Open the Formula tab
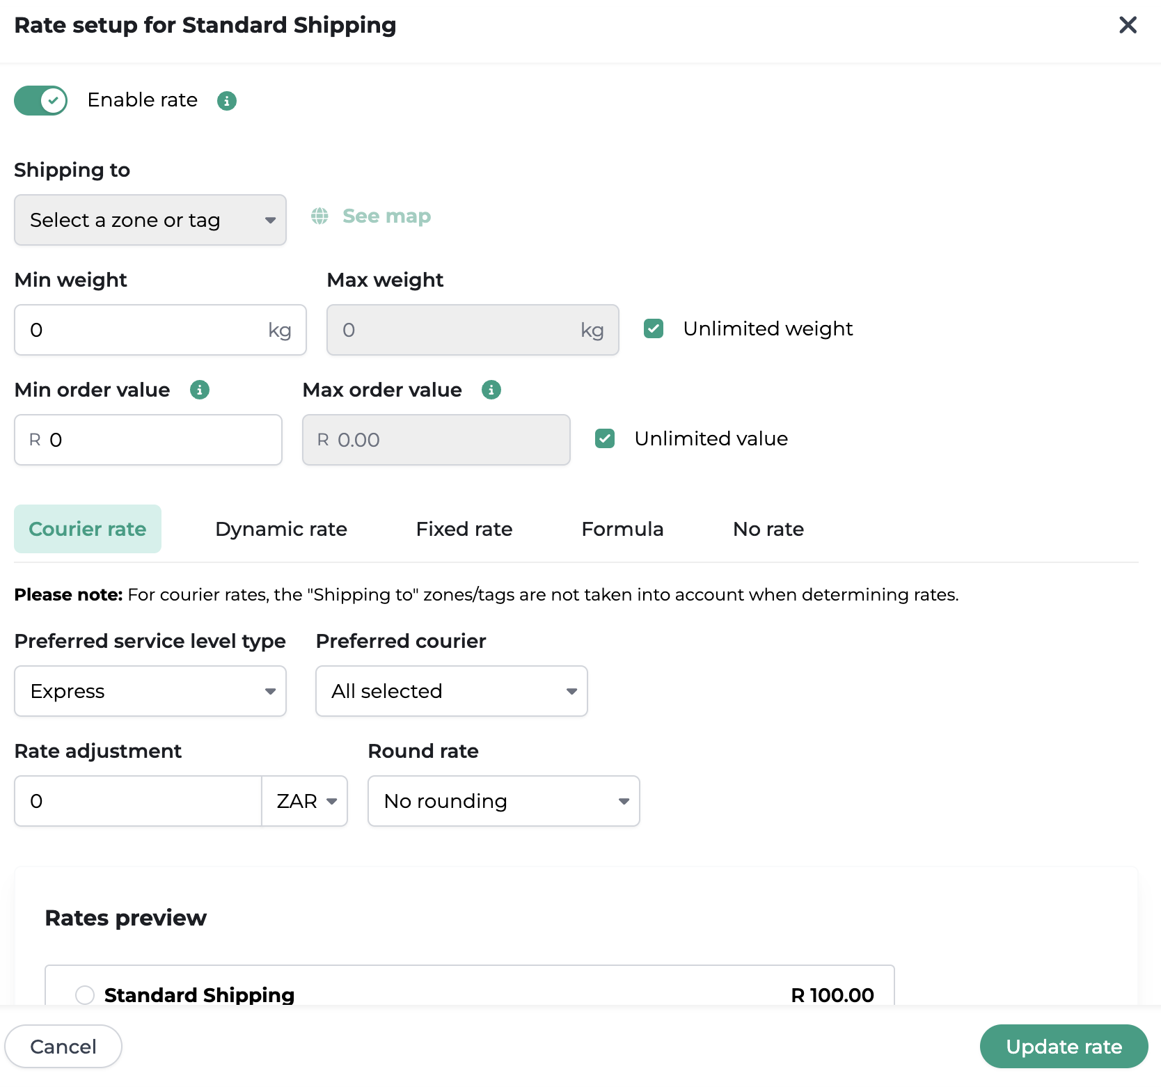The width and height of the screenshot is (1161, 1087). (x=622, y=529)
